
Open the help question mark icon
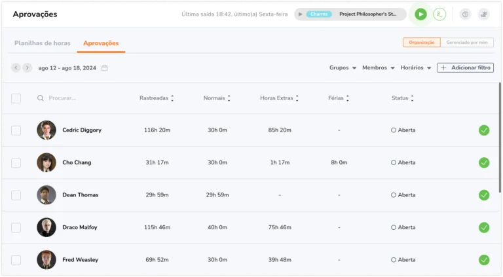[465, 14]
